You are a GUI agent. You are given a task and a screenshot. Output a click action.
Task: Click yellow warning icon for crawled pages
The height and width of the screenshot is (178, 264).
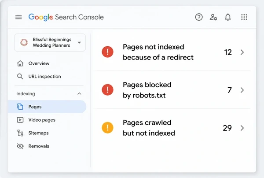tap(107, 128)
